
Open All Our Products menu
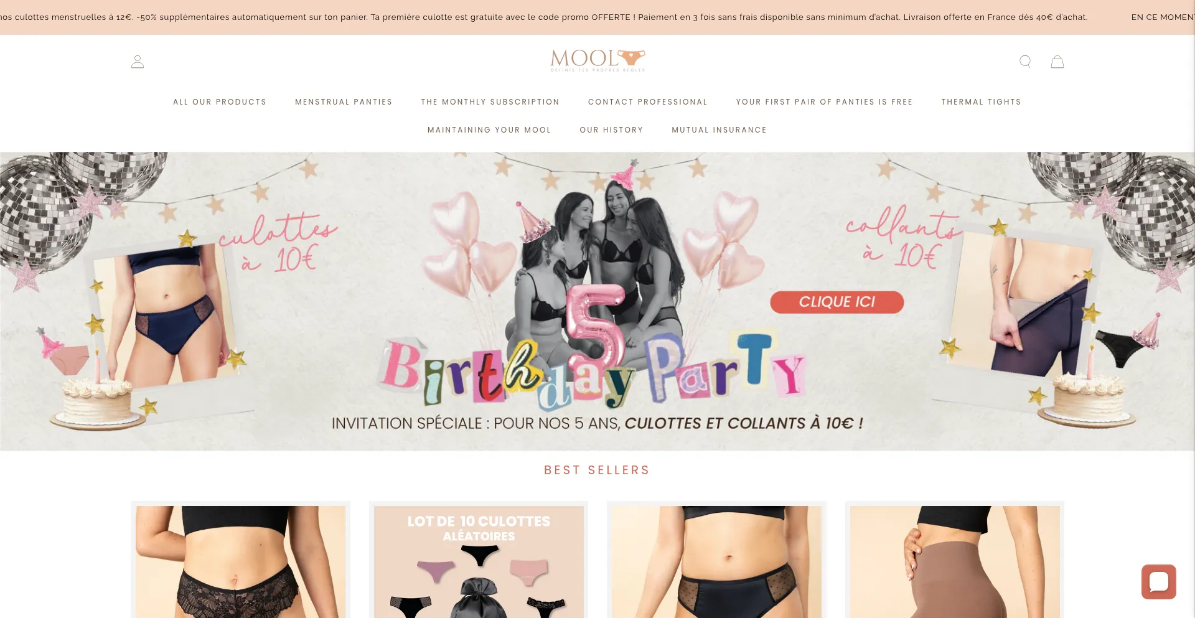click(x=220, y=102)
